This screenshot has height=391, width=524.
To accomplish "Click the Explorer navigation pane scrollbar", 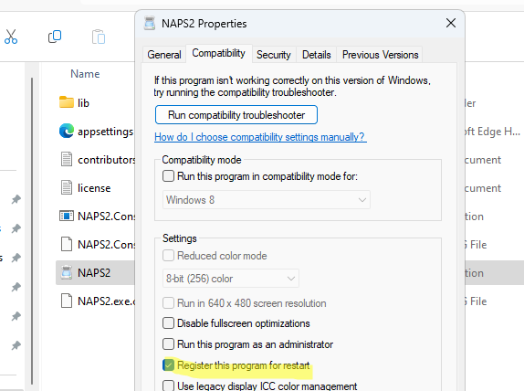I will pos(32,231).
